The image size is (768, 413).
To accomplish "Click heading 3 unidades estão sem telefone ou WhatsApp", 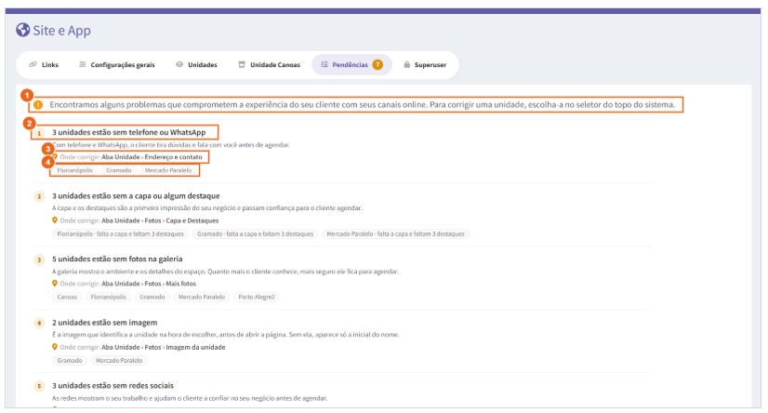I will click(x=129, y=132).
